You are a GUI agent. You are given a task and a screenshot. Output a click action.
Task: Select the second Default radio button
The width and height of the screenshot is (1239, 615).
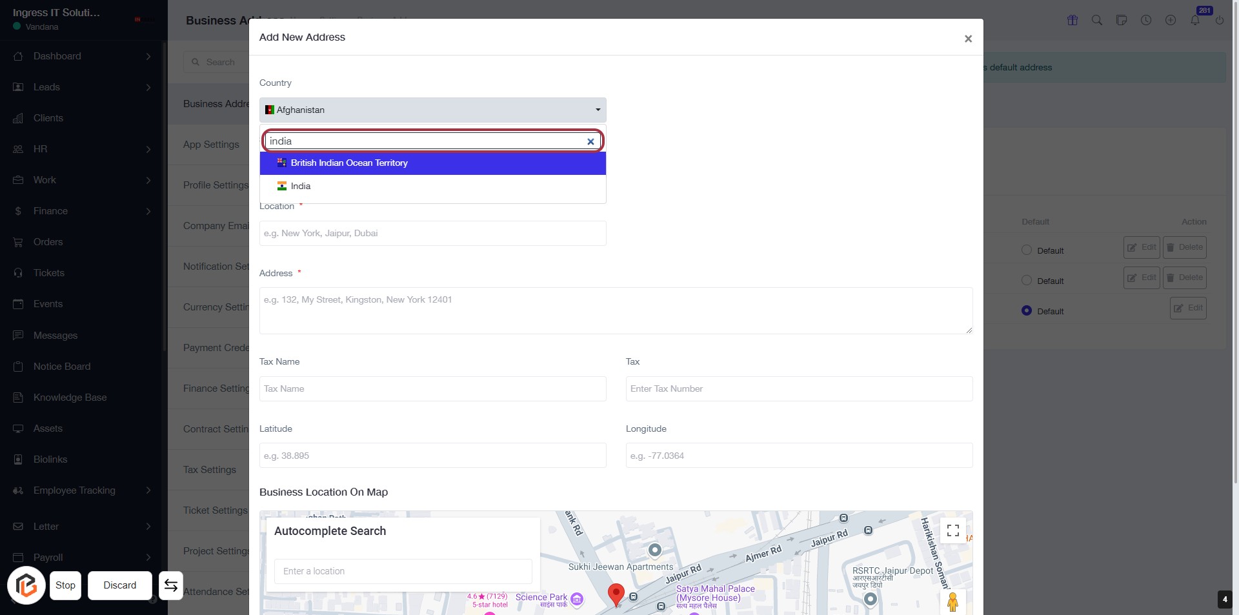click(x=1027, y=280)
